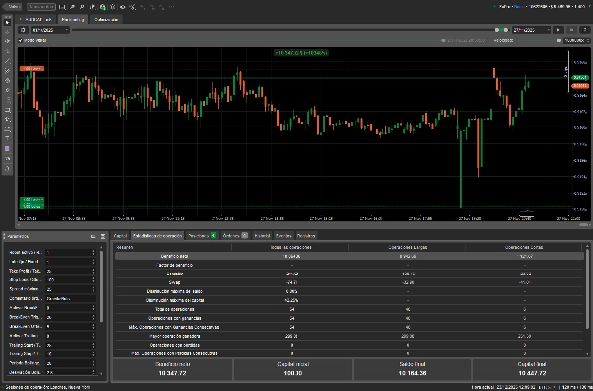The width and height of the screenshot is (593, 391).
Task: Click the green bag icon in top toolbar
Action: (x=103, y=7)
